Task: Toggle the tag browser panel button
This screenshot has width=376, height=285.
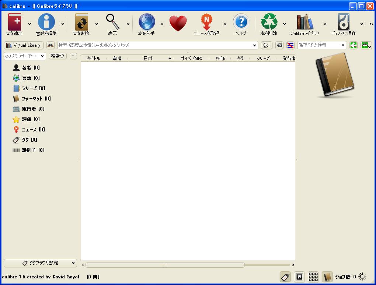Action: [285, 277]
